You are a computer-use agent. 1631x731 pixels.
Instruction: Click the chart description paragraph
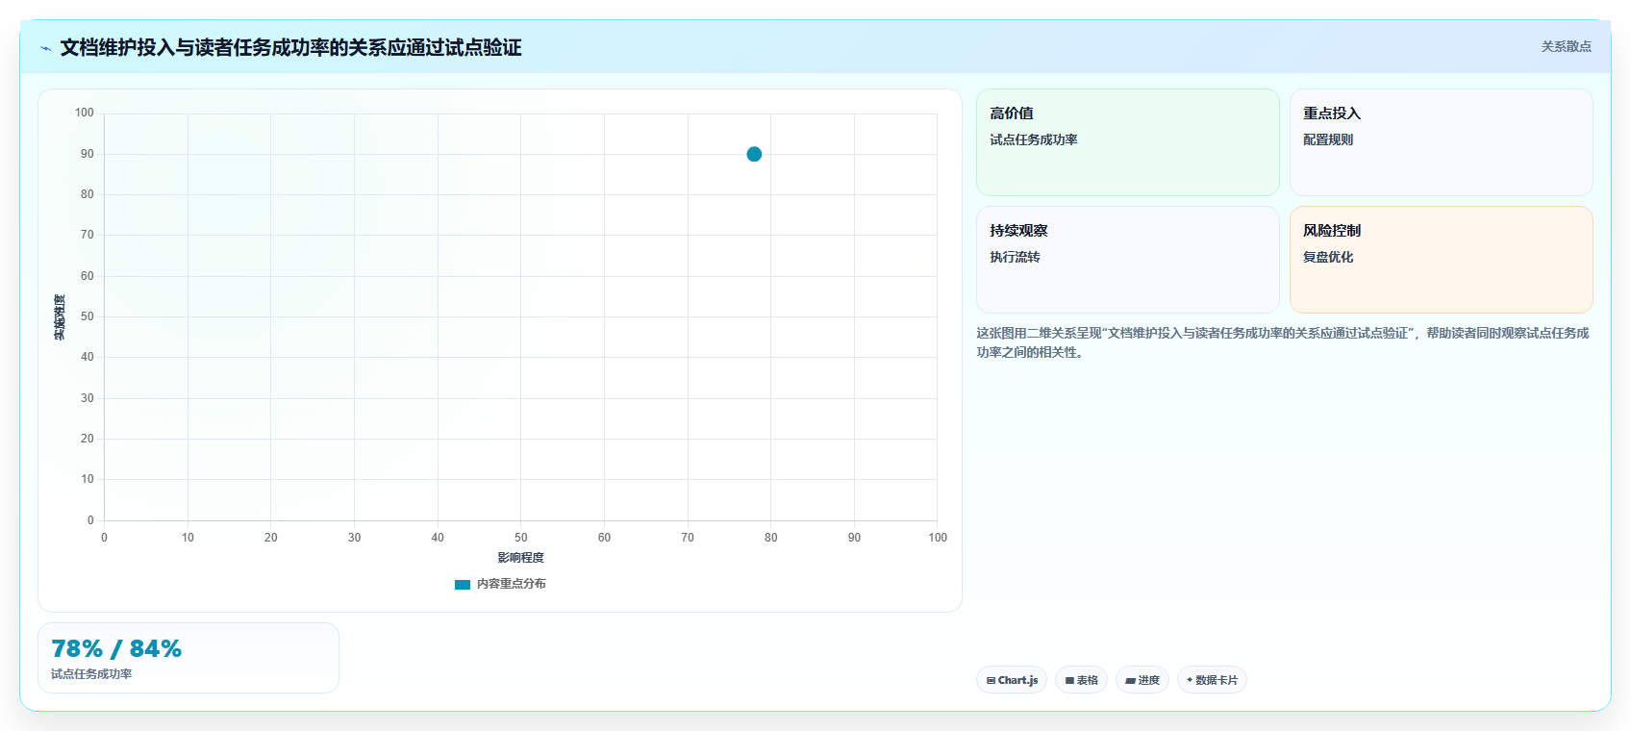[x=1283, y=342]
